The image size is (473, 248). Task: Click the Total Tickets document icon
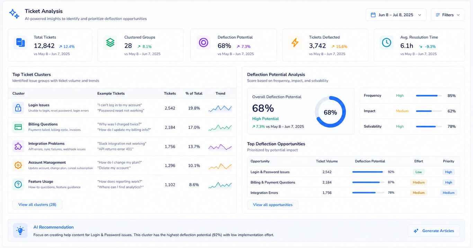(x=20, y=43)
